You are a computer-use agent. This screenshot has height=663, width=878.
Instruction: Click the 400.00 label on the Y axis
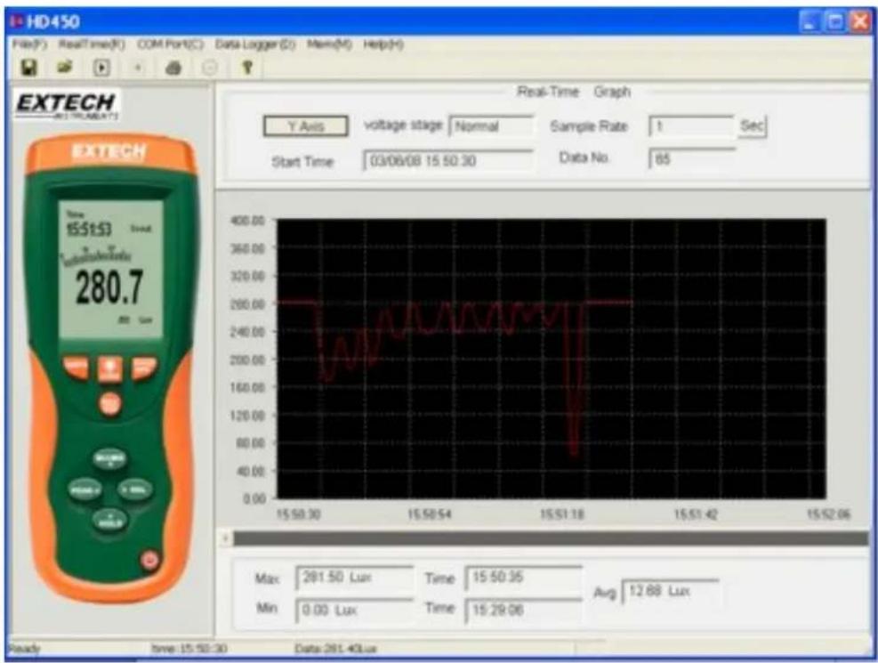click(247, 221)
